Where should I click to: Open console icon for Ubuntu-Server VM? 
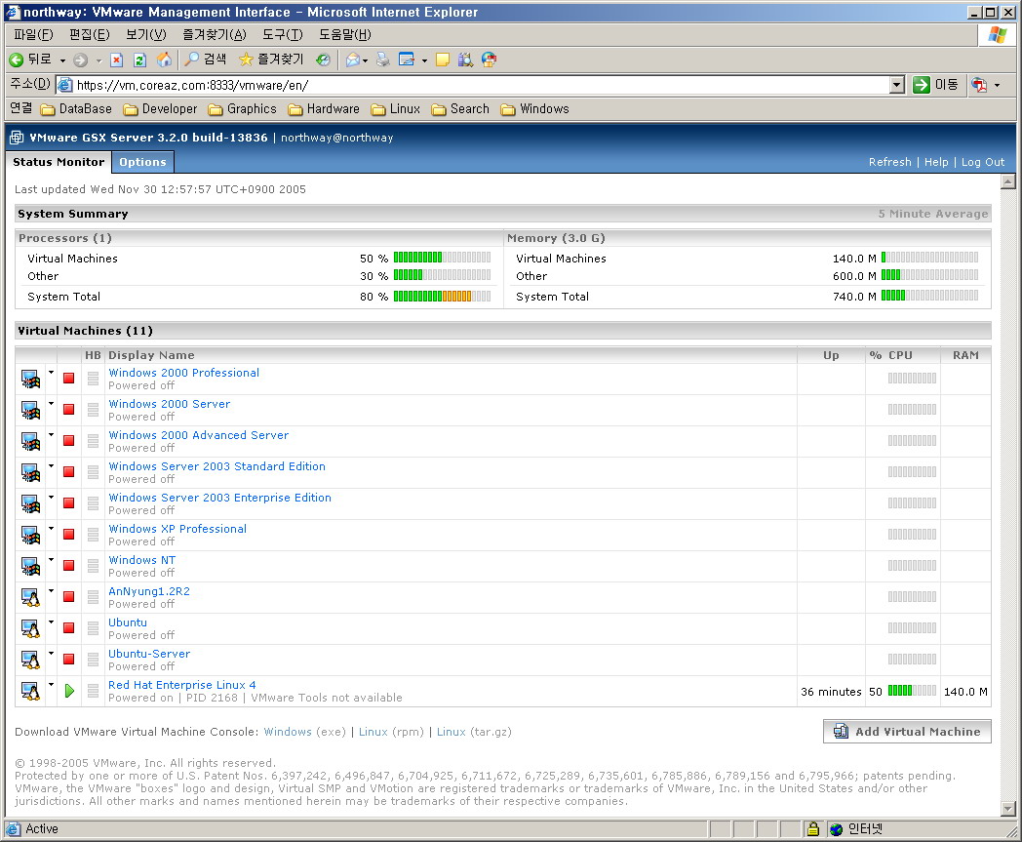pos(30,660)
